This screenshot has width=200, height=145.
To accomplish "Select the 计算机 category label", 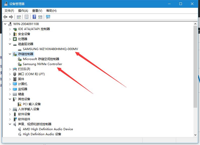I will pos(23,84).
